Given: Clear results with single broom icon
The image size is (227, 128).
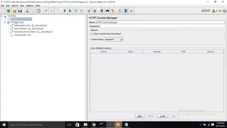Looking at the screenshot, I should point(89,11).
